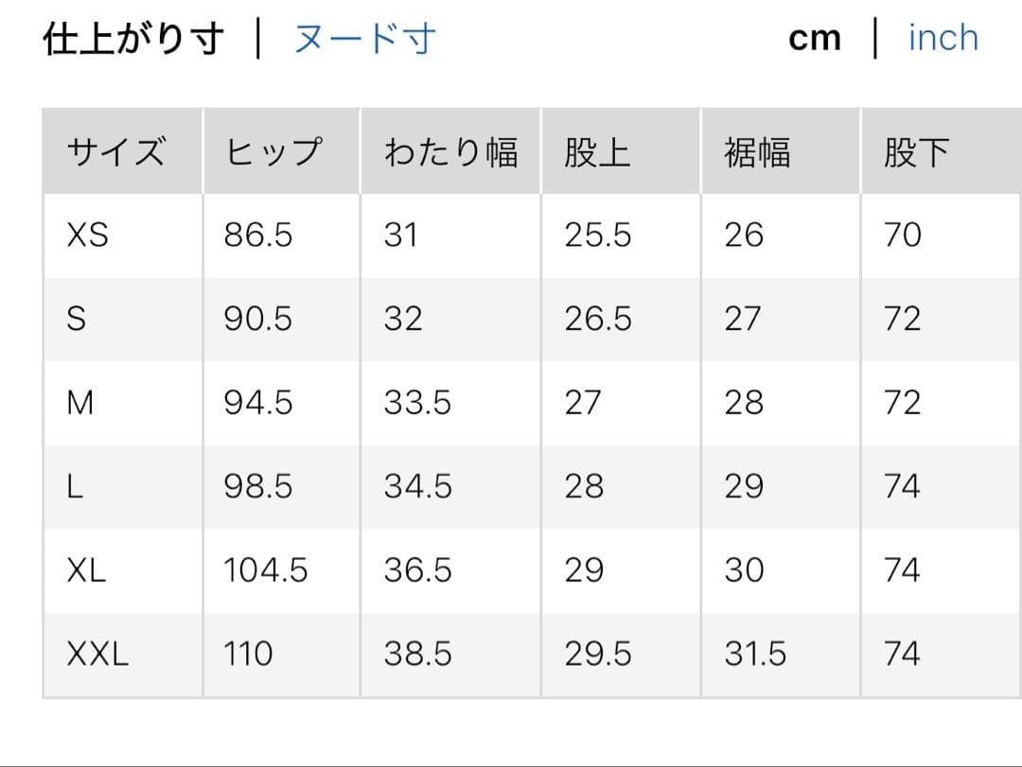Click the 31.5 裾幅 value for XXL
The height and width of the screenshot is (767, 1022).
tap(755, 654)
